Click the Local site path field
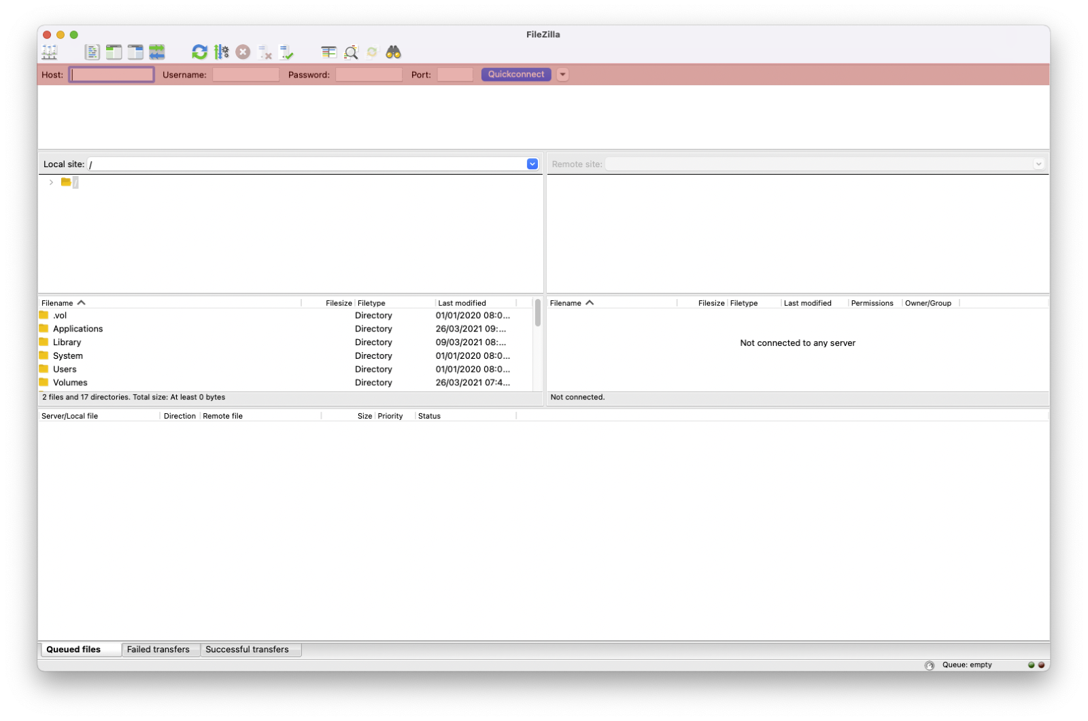The image size is (1088, 721). [x=307, y=164]
